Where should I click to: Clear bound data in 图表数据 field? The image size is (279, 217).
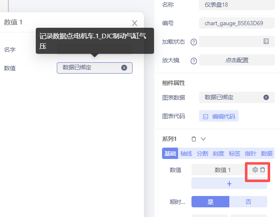point(266,97)
